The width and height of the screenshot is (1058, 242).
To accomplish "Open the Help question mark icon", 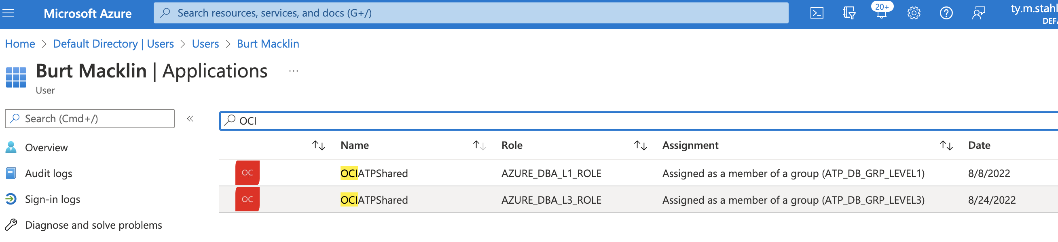I will [946, 13].
